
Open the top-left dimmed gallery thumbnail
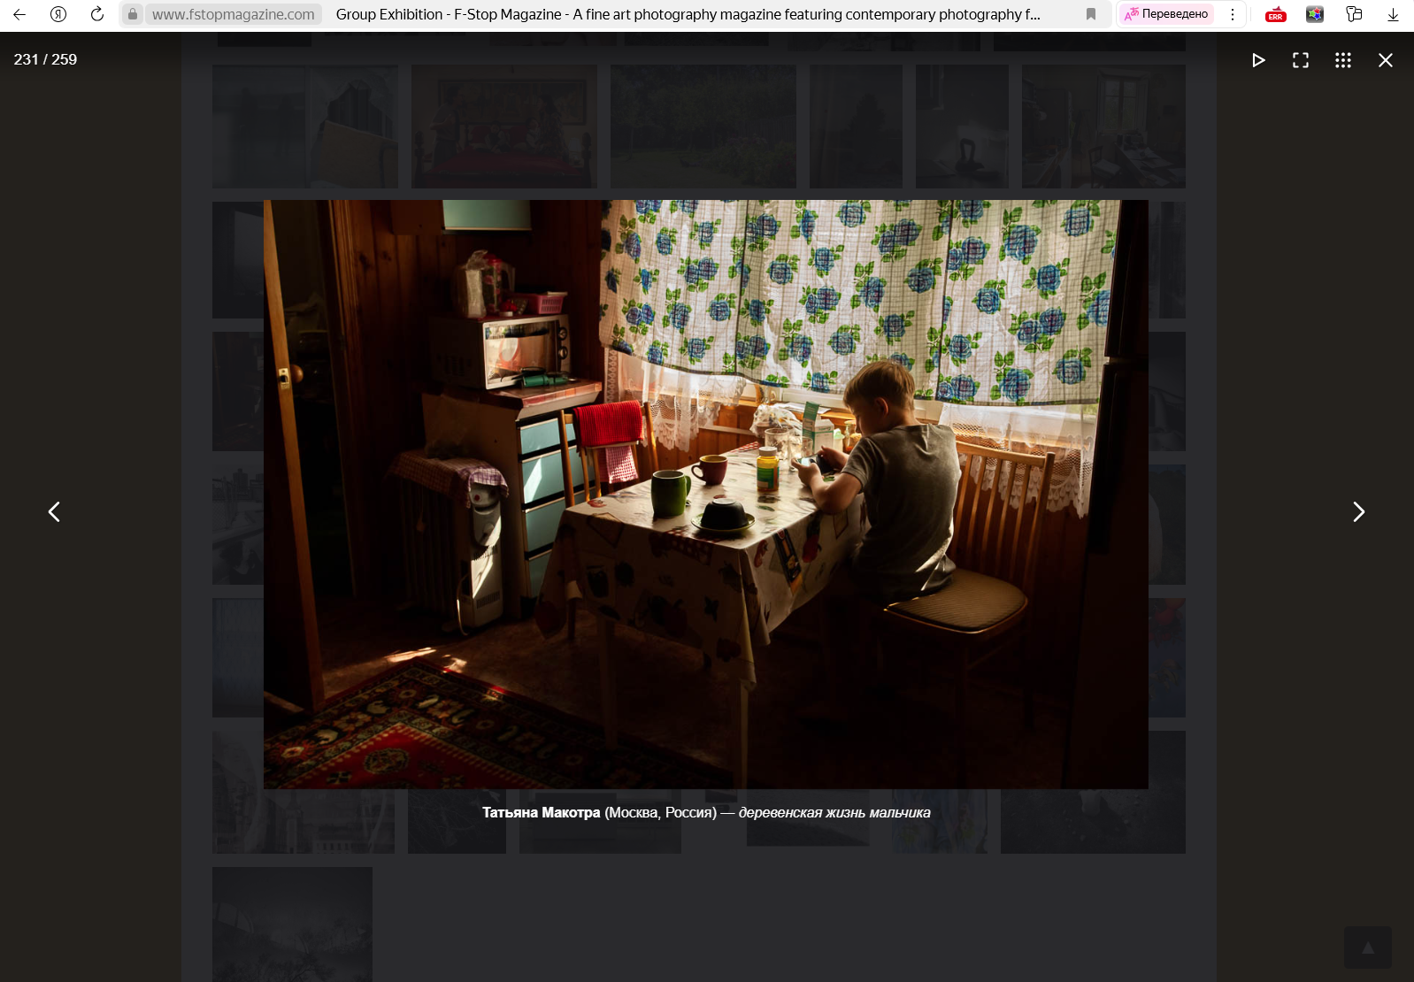[x=305, y=127]
